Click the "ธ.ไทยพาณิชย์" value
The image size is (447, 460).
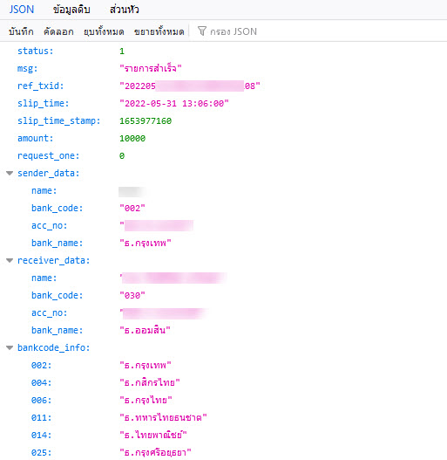[153, 435]
